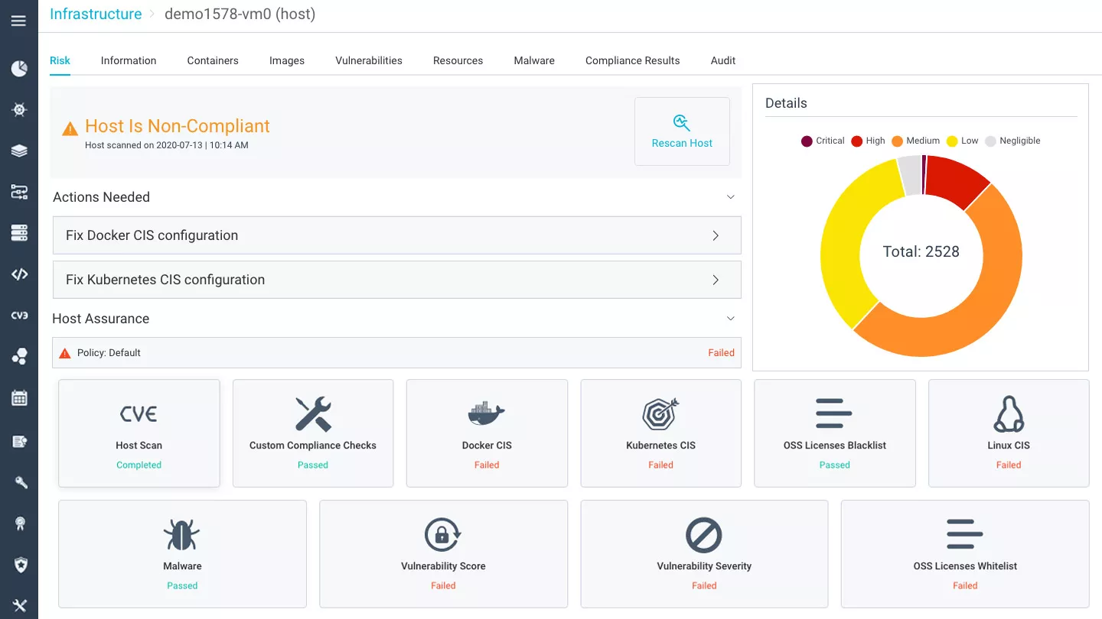Click the Linux CIS penguin icon
1102x619 pixels.
(1009, 414)
